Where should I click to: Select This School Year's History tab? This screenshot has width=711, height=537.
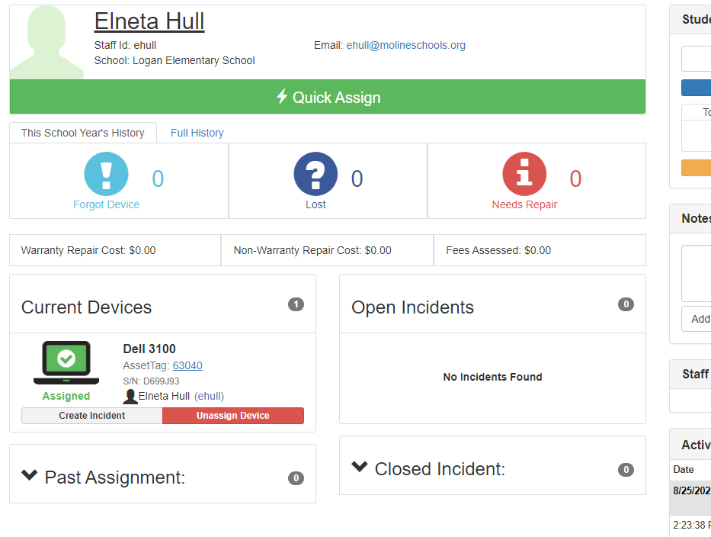[83, 133]
